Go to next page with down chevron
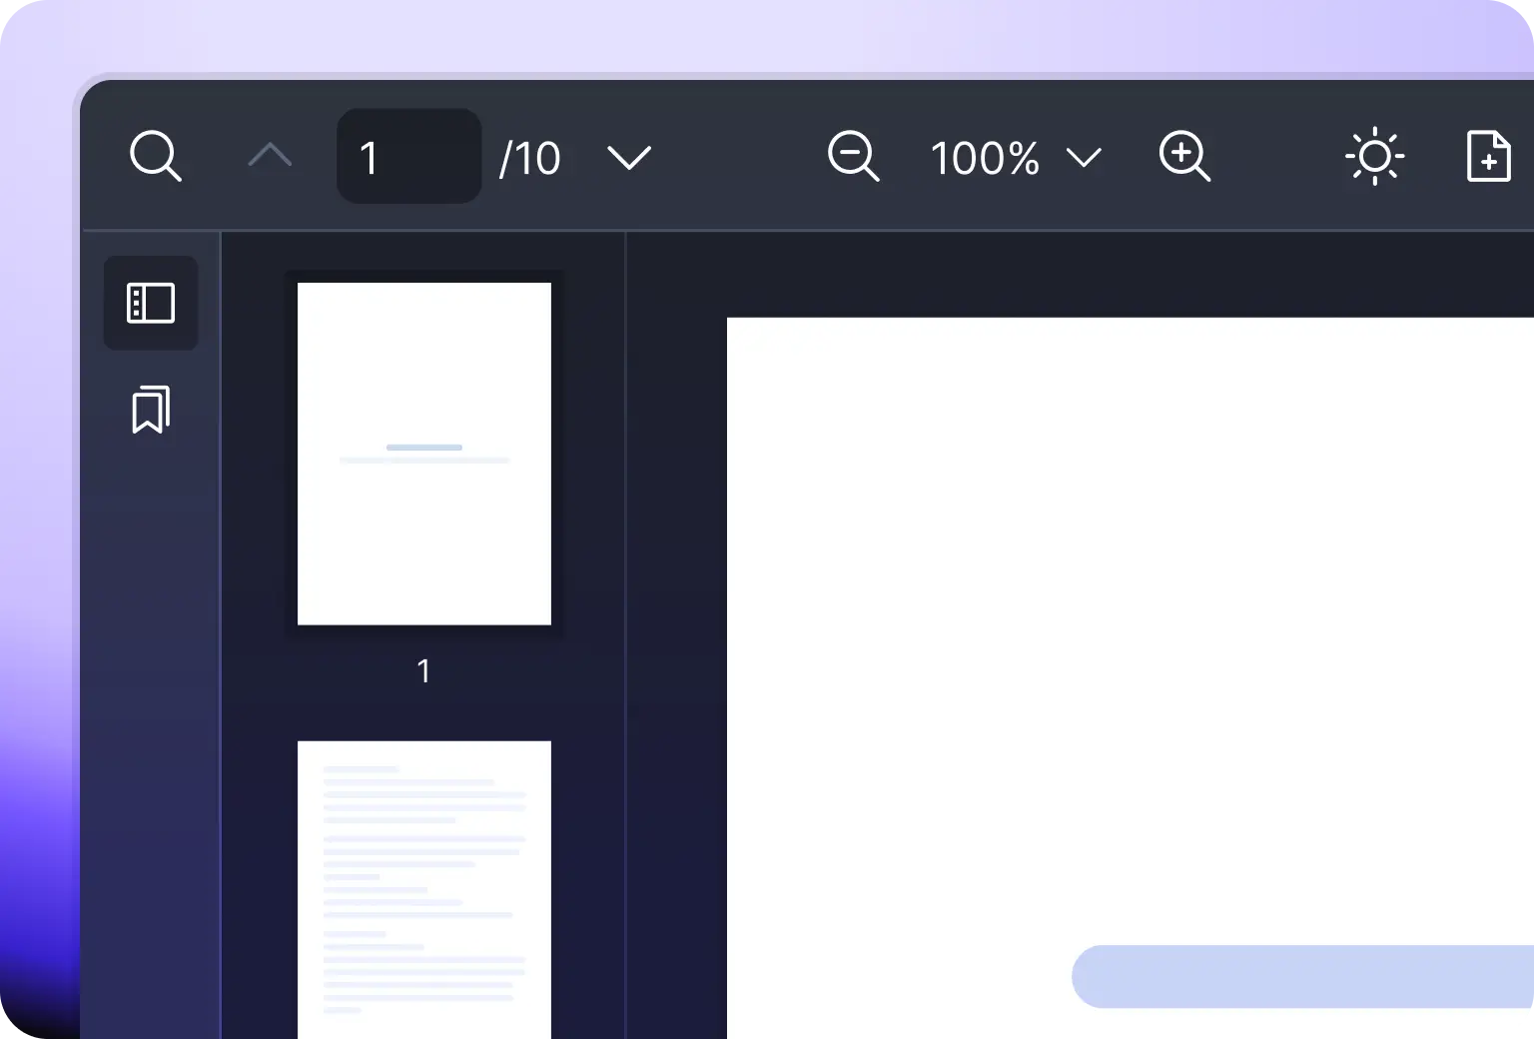Screen dimensions: 1534x1039 (629, 157)
